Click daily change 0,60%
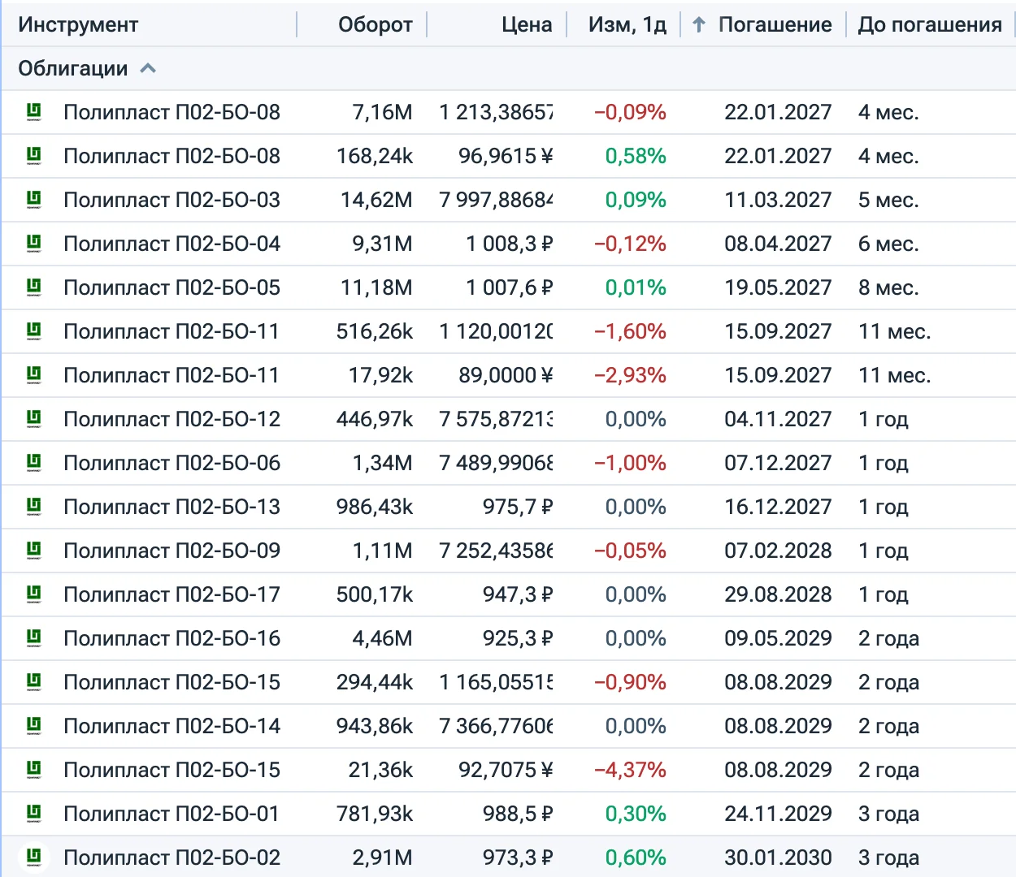The width and height of the screenshot is (1016, 877). 636,858
